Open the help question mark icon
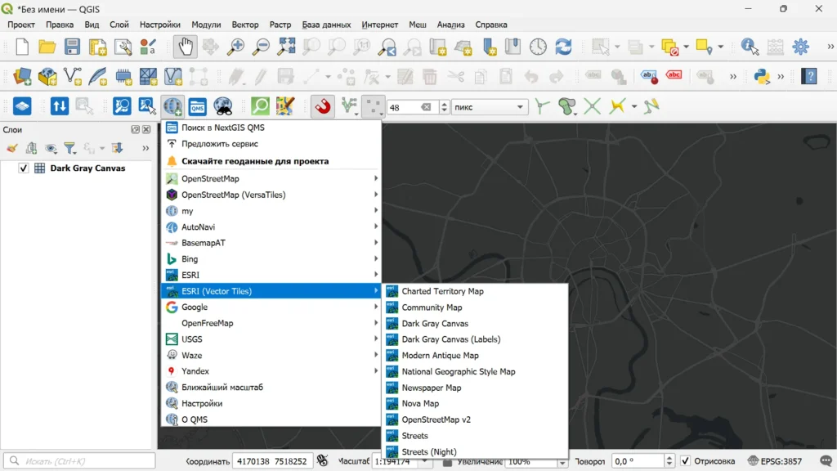The image size is (837, 471). 809,76
